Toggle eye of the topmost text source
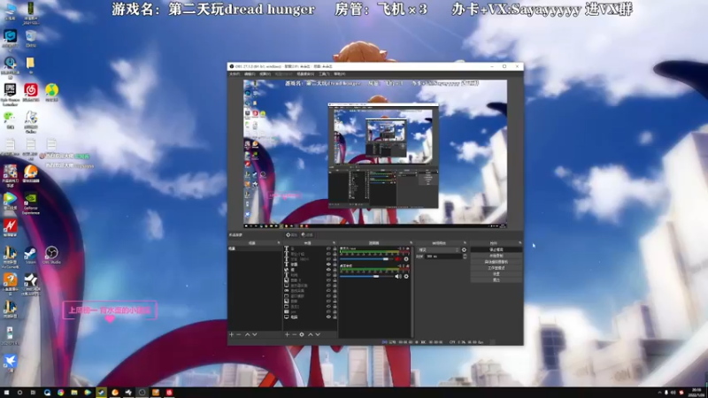The height and width of the screenshot is (398, 708). pos(328,249)
